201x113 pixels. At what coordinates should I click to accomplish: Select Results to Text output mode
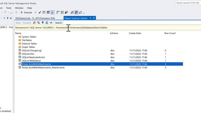[x=72, y=13]
